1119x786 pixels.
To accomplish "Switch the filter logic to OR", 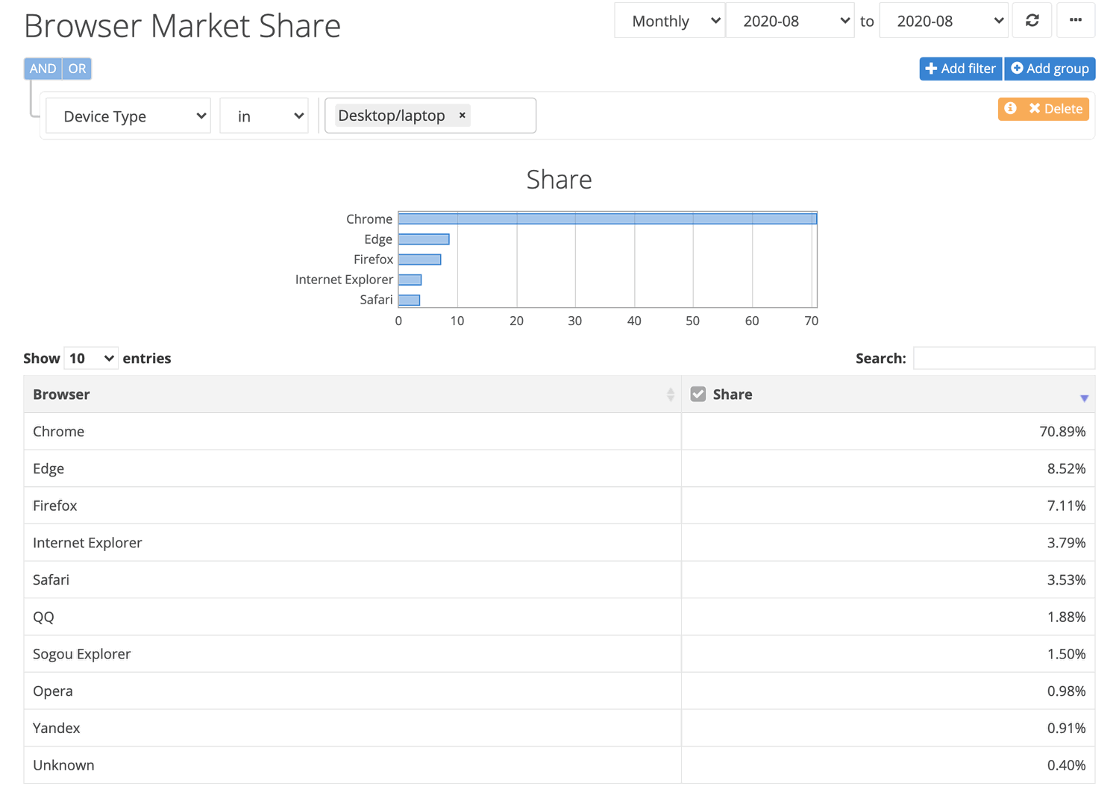I will 77,68.
